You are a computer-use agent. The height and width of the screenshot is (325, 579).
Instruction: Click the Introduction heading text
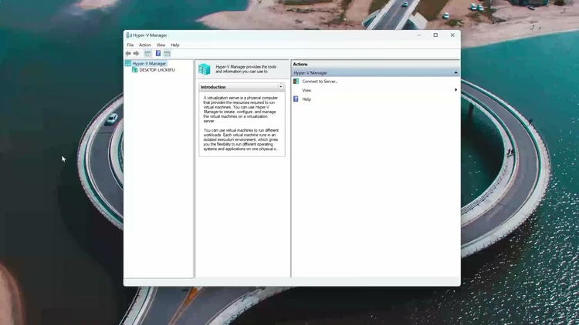213,87
